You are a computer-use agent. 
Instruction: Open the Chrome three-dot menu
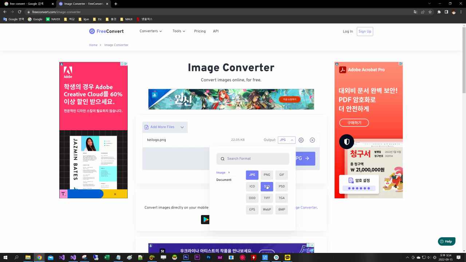point(461,12)
